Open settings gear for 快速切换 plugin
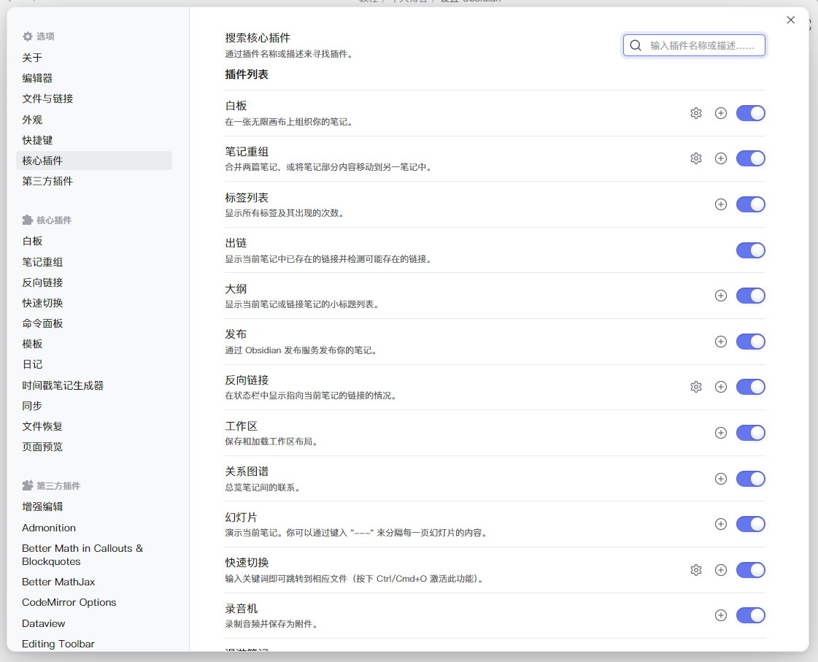 [x=695, y=570]
